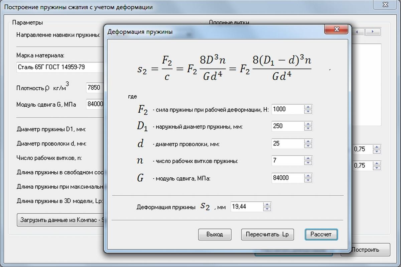
Task: Increase number of working coils n
Action: tap(308, 159)
